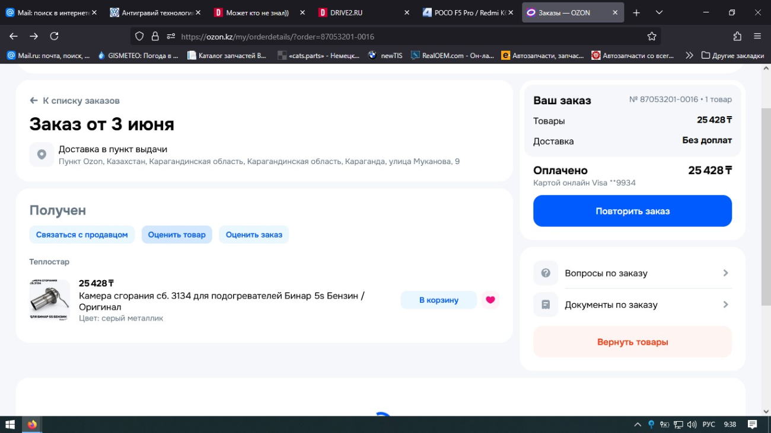771x433 pixels.
Task: Expand Вопросы по заказу chevron
Action: (725, 273)
